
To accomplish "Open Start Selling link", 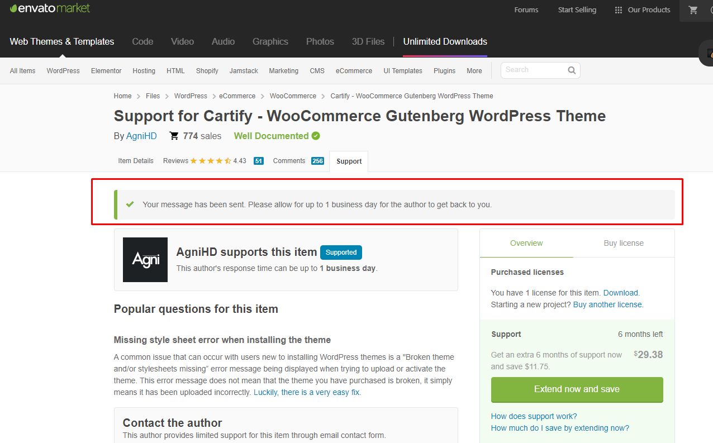I will click(x=577, y=10).
